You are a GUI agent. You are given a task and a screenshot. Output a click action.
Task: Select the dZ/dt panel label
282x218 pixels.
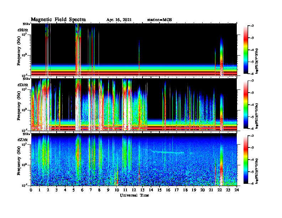[23, 140]
